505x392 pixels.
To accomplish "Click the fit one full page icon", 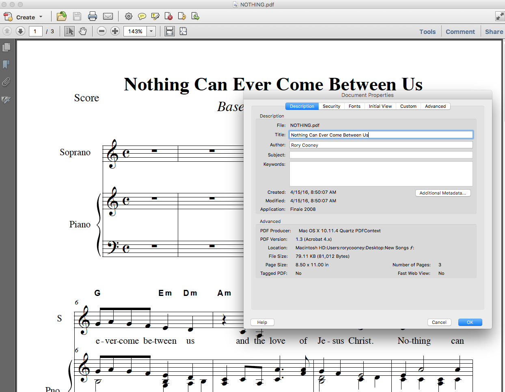I will (183, 31).
